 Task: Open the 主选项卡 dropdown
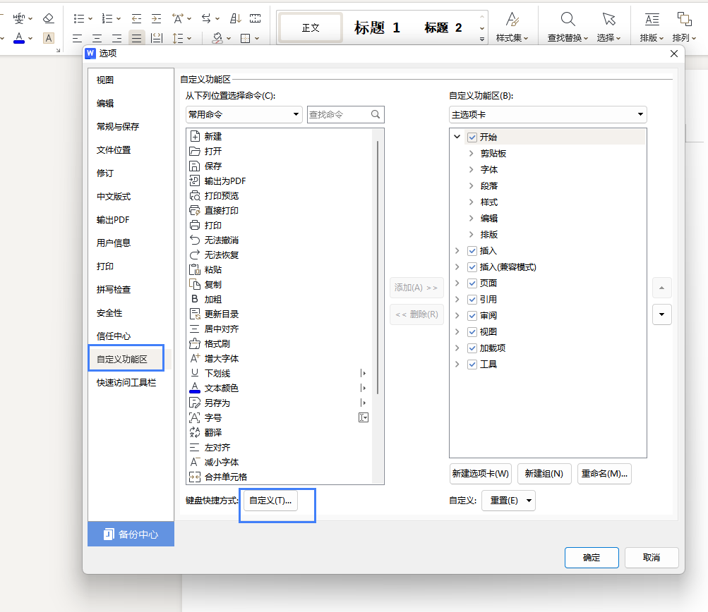point(548,114)
